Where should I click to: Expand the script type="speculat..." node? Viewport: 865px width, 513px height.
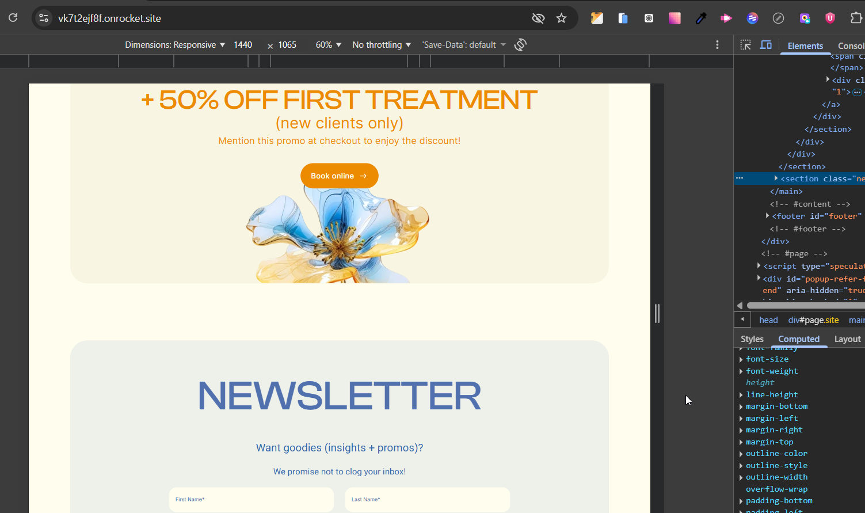[x=759, y=266]
